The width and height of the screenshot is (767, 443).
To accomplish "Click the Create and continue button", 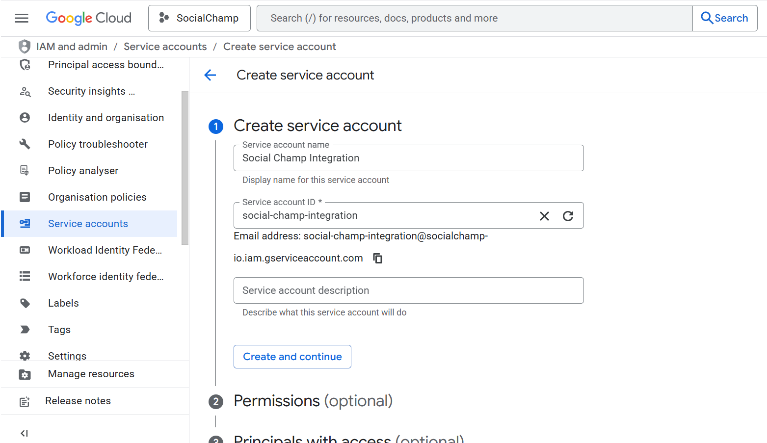I will point(292,357).
